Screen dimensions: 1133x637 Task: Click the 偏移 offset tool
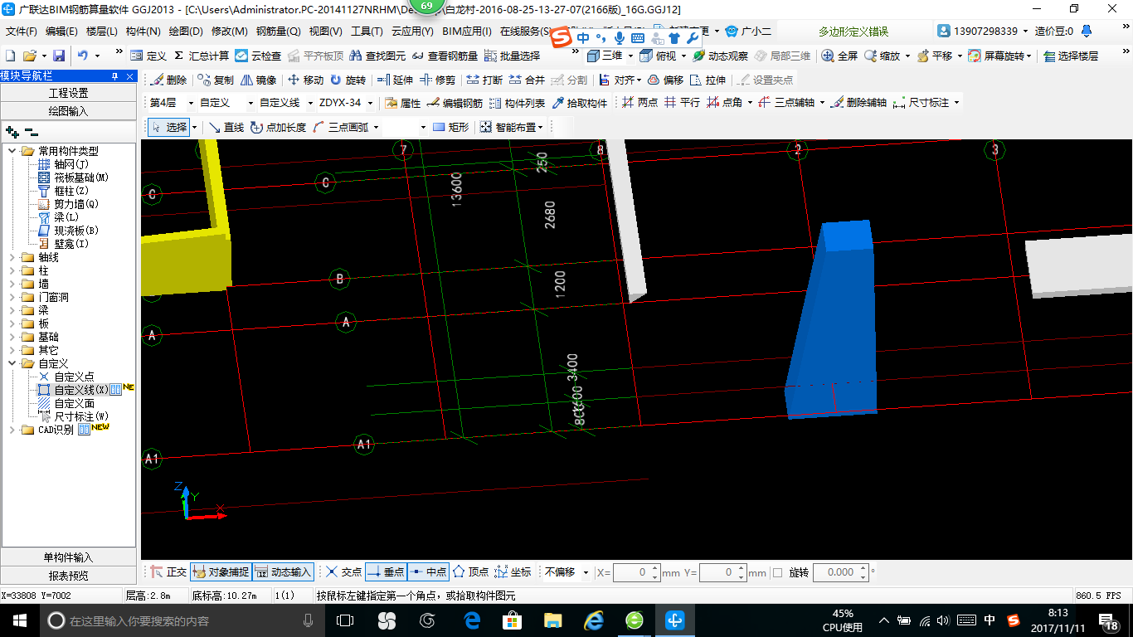tap(665, 80)
